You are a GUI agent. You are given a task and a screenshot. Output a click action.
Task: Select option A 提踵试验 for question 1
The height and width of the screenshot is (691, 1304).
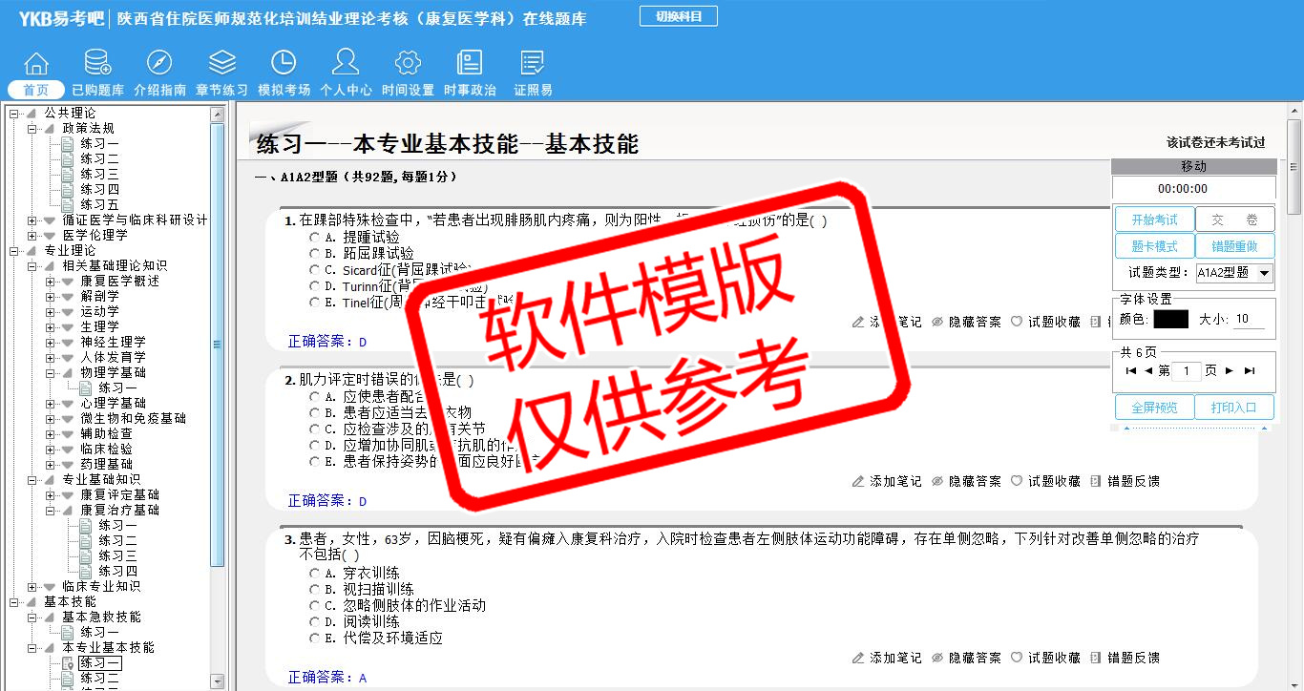(x=314, y=237)
